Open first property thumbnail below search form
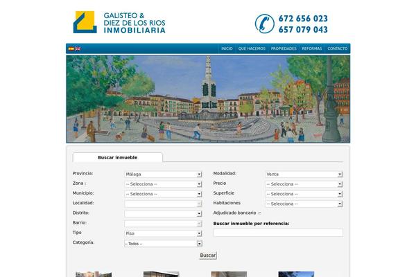 coord(94,274)
